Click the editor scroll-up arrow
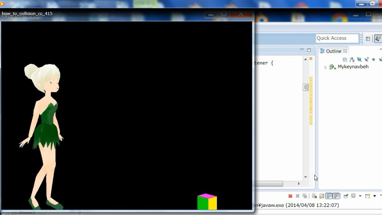 point(306,59)
